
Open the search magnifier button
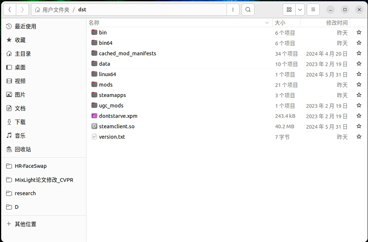click(248, 9)
